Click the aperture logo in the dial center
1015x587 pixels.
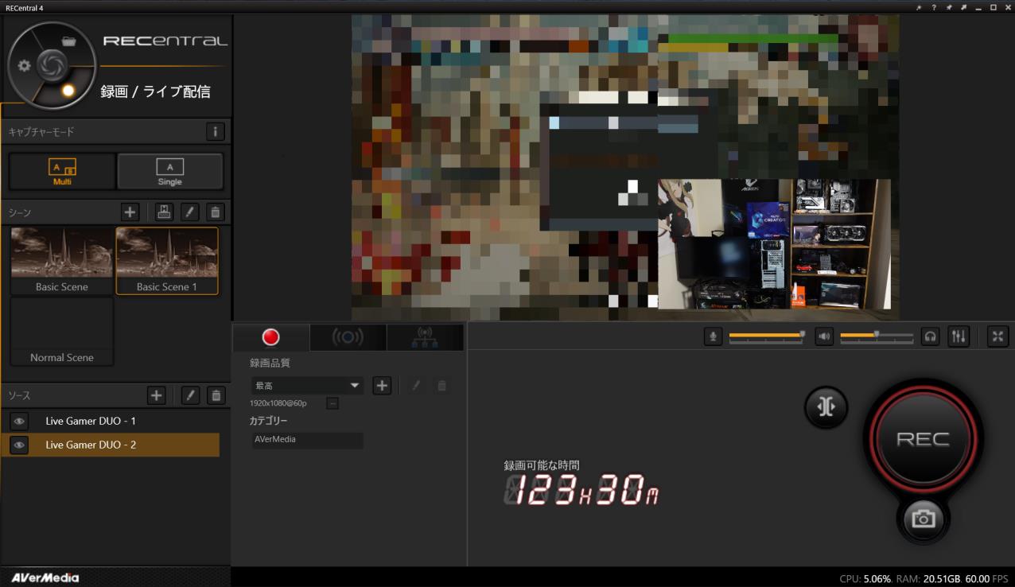point(52,64)
